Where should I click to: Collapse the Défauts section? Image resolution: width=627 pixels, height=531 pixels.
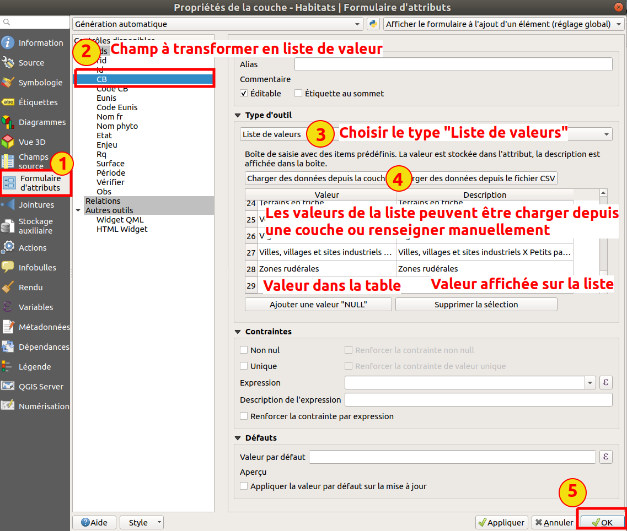coord(238,438)
